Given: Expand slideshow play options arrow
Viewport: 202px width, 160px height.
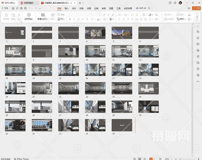Looking at the screenshot, I should [155, 159].
